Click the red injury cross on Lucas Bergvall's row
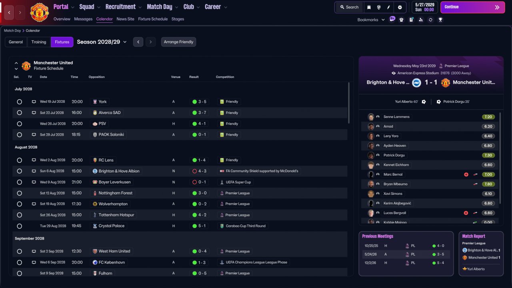512x288 pixels. point(466,213)
